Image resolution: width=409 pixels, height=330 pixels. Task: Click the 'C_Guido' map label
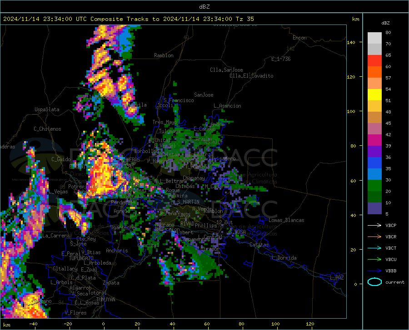click(x=61, y=159)
